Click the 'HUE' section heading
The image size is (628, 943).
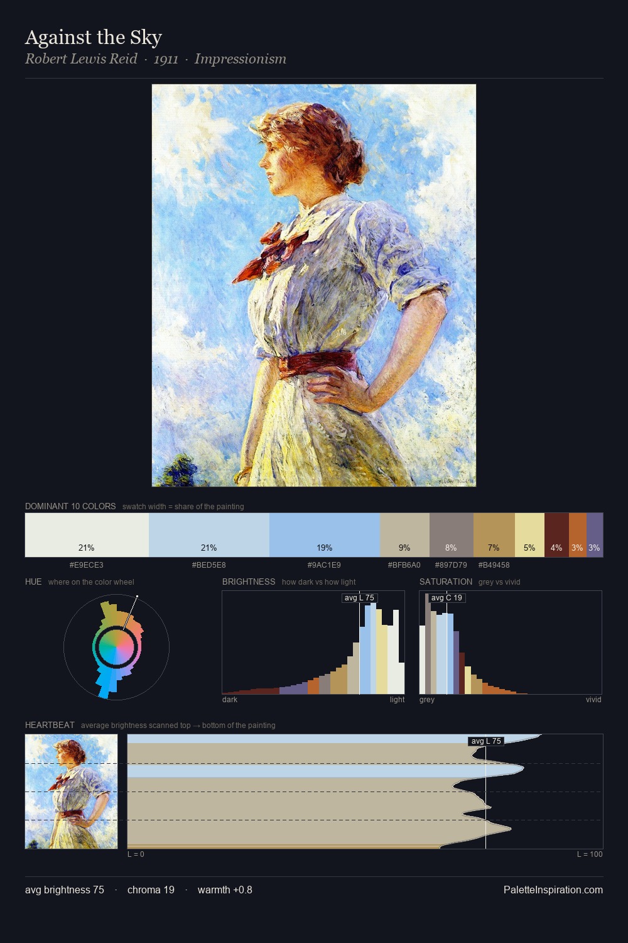[x=33, y=582]
